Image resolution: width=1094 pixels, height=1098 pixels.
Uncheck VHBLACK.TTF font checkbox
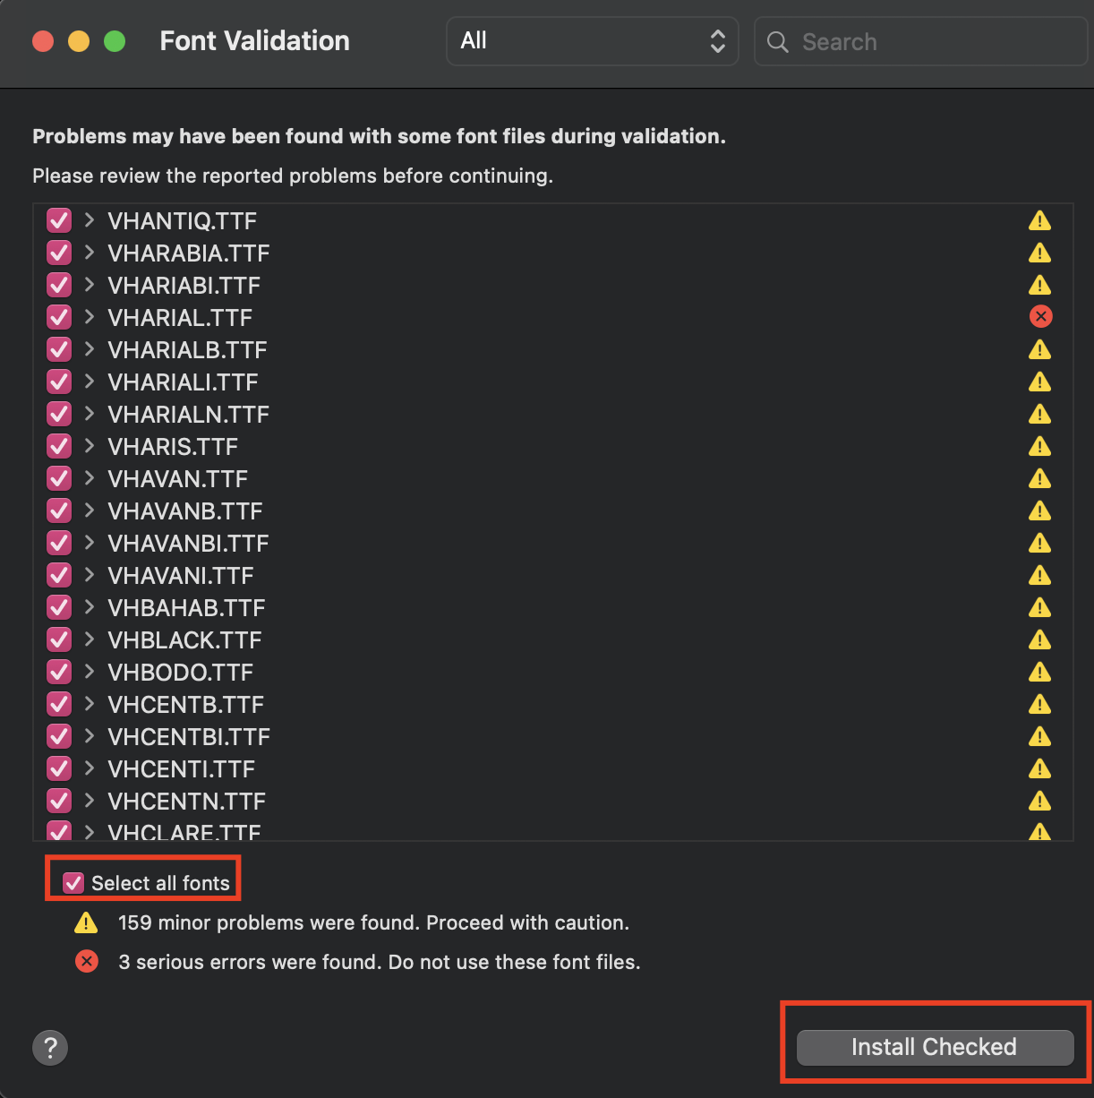coord(59,639)
